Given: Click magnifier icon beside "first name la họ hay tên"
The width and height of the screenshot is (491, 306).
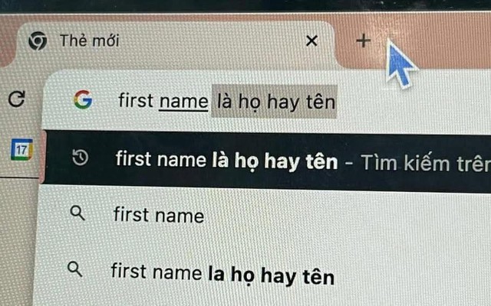Looking at the screenshot, I should [x=75, y=269].
